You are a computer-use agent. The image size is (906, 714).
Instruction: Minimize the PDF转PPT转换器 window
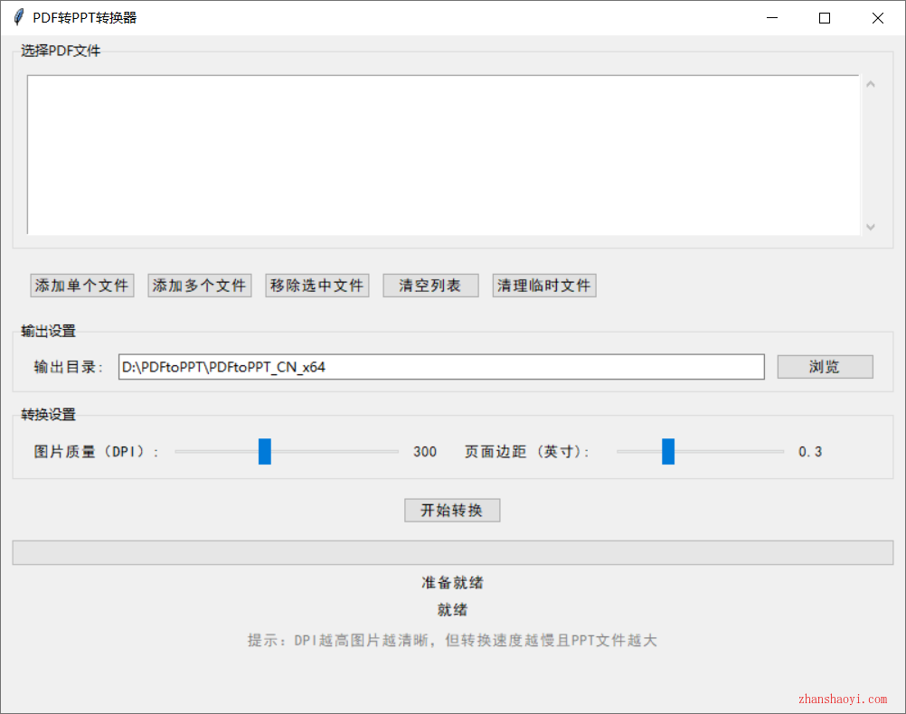pyautogui.click(x=771, y=18)
